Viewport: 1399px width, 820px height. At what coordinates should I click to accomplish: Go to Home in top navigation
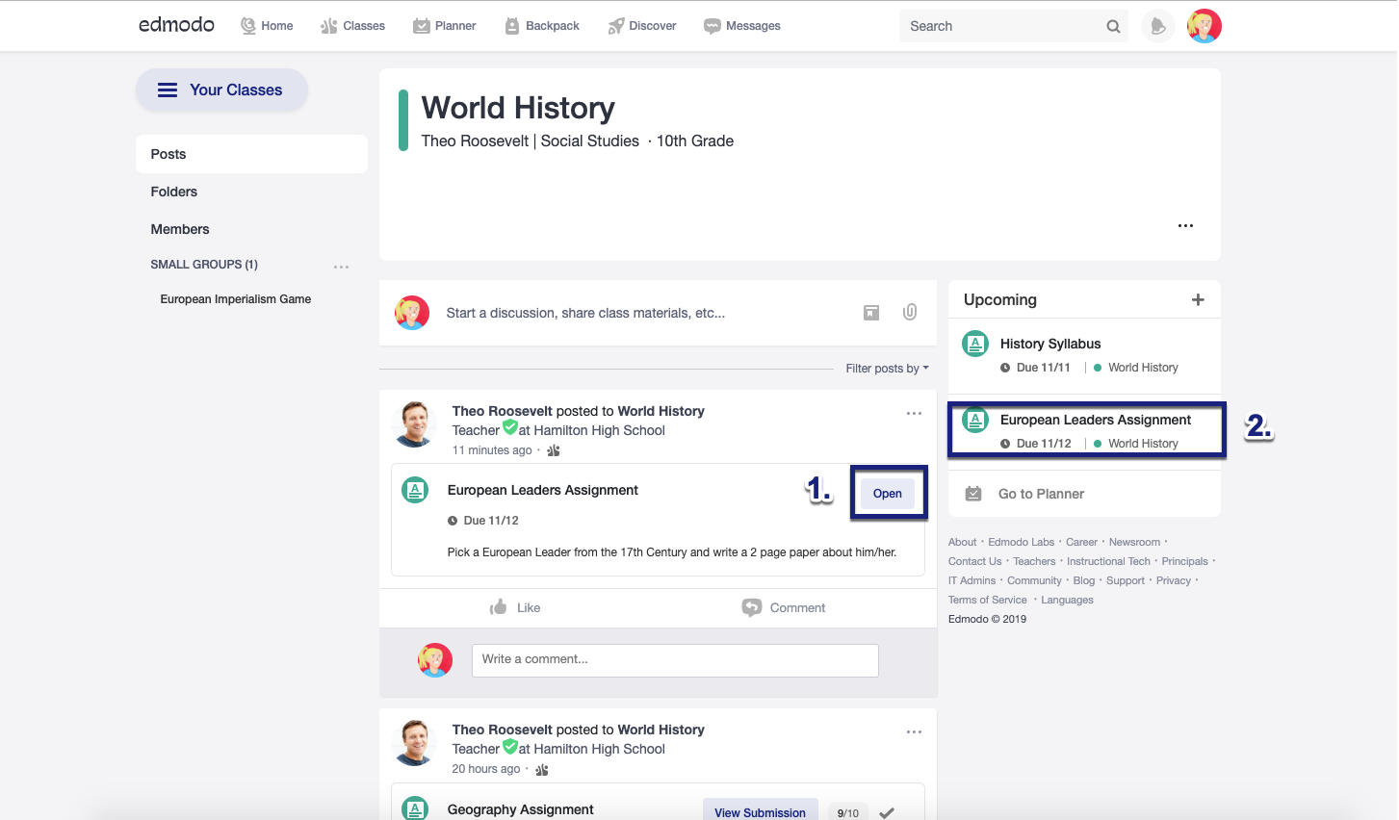tap(267, 26)
